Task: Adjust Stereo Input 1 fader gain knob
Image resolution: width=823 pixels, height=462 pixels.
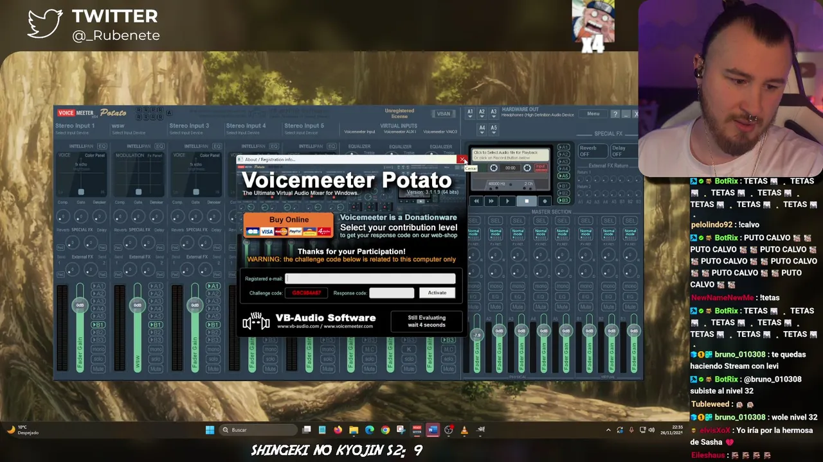Action: [x=80, y=305]
